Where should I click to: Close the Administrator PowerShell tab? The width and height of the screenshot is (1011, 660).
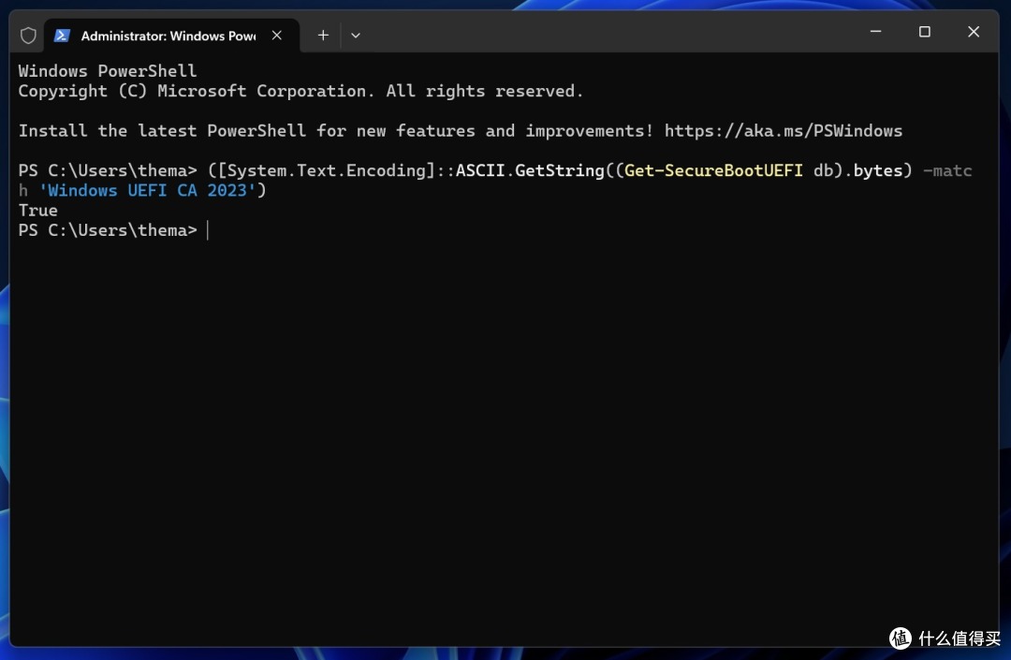click(276, 36)
